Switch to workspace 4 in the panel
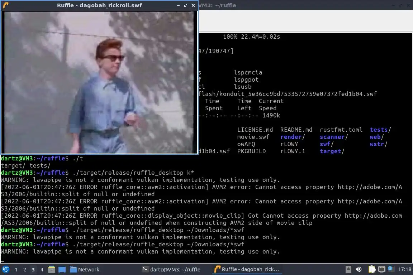The width and height of the screenshot is (413, 275). tap(42, 270)
